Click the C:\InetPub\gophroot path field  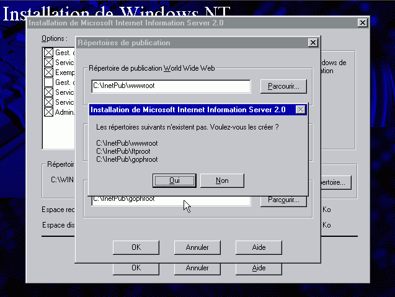tap(171, 200)
